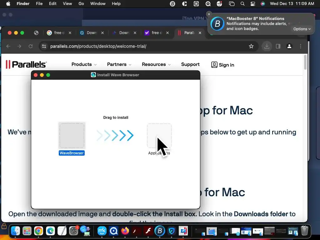Open Chrome downloads icon

coord(267,46)
